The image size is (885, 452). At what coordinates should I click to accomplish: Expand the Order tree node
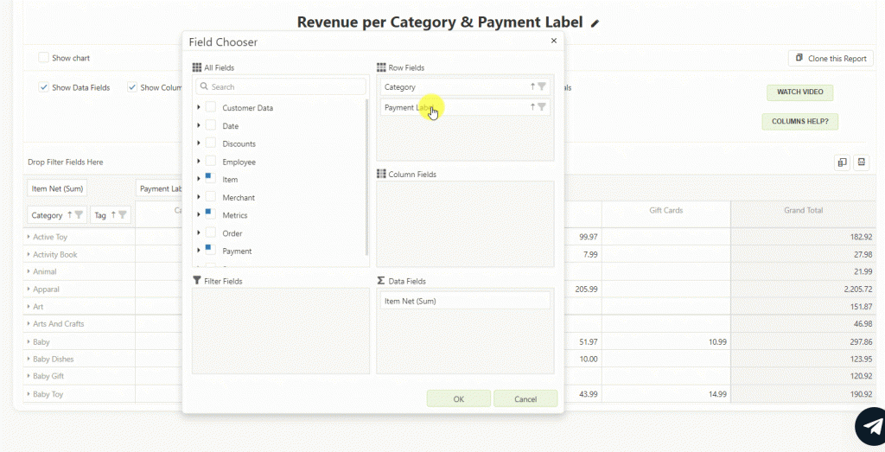199,233
